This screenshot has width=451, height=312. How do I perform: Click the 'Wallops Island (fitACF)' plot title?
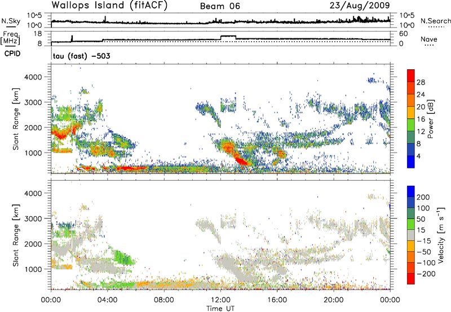pyautogui.click(x=109, y=5)
